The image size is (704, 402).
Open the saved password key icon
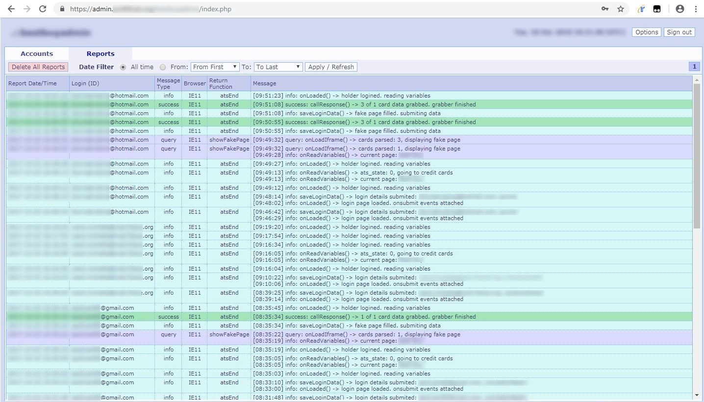pyautogui.click(x=605, y=9)
